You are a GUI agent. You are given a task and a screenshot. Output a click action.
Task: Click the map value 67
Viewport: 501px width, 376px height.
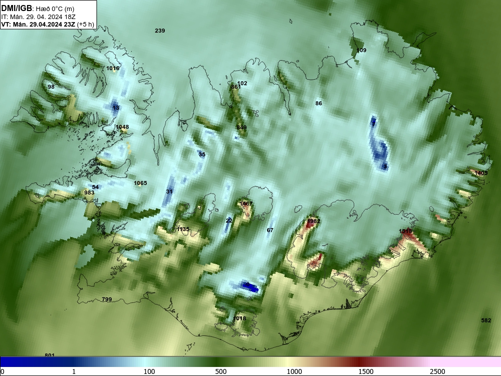tap(270, 230)
